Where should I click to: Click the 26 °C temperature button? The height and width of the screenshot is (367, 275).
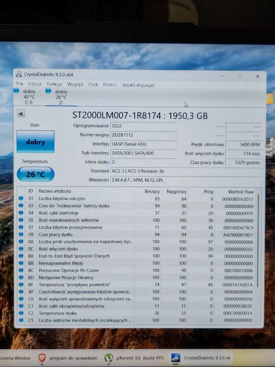click(x=35, y=174)
